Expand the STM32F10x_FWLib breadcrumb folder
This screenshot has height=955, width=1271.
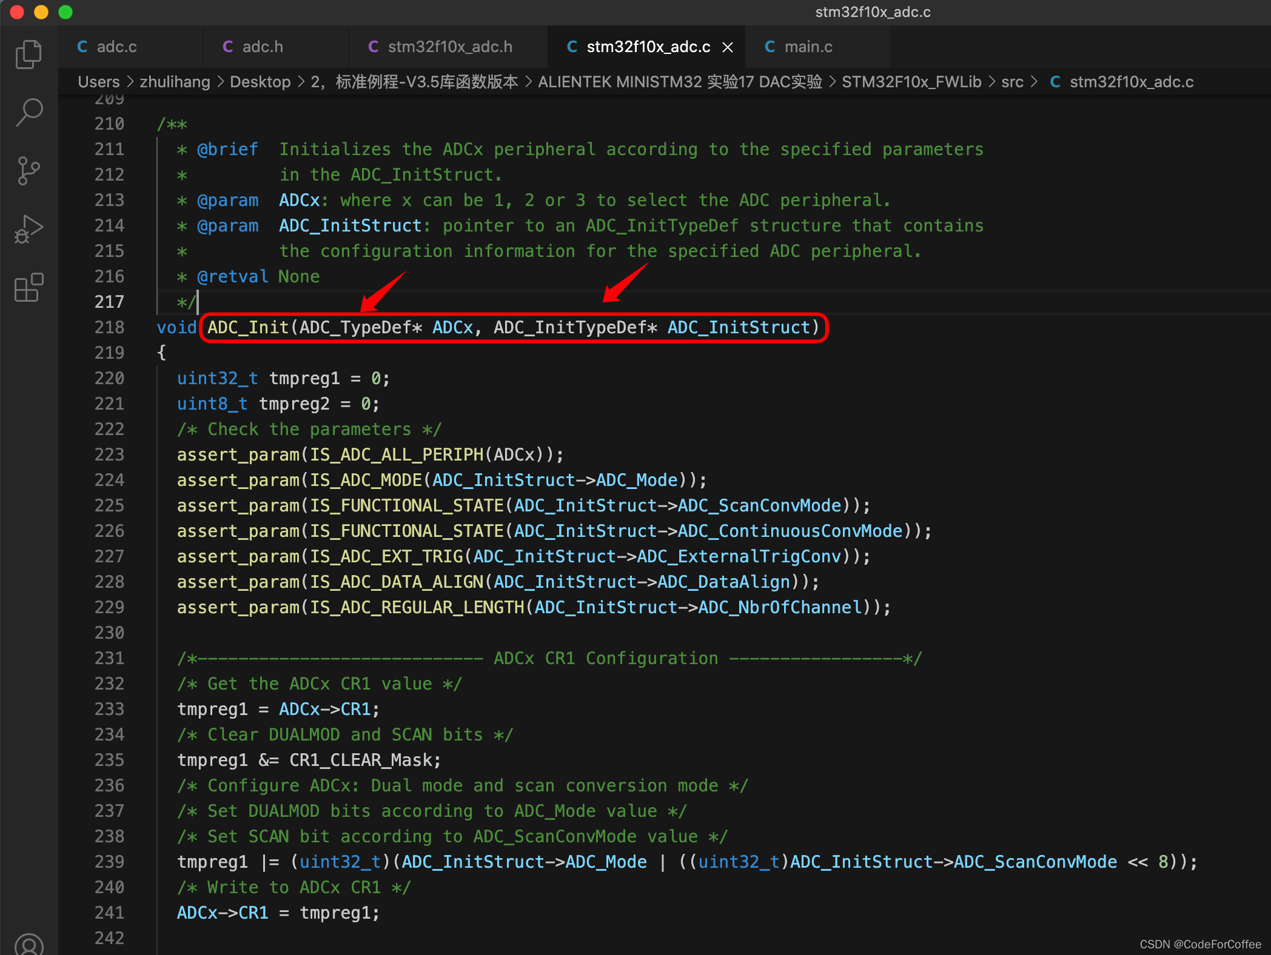pyautogui.click(x=911, y=82)
